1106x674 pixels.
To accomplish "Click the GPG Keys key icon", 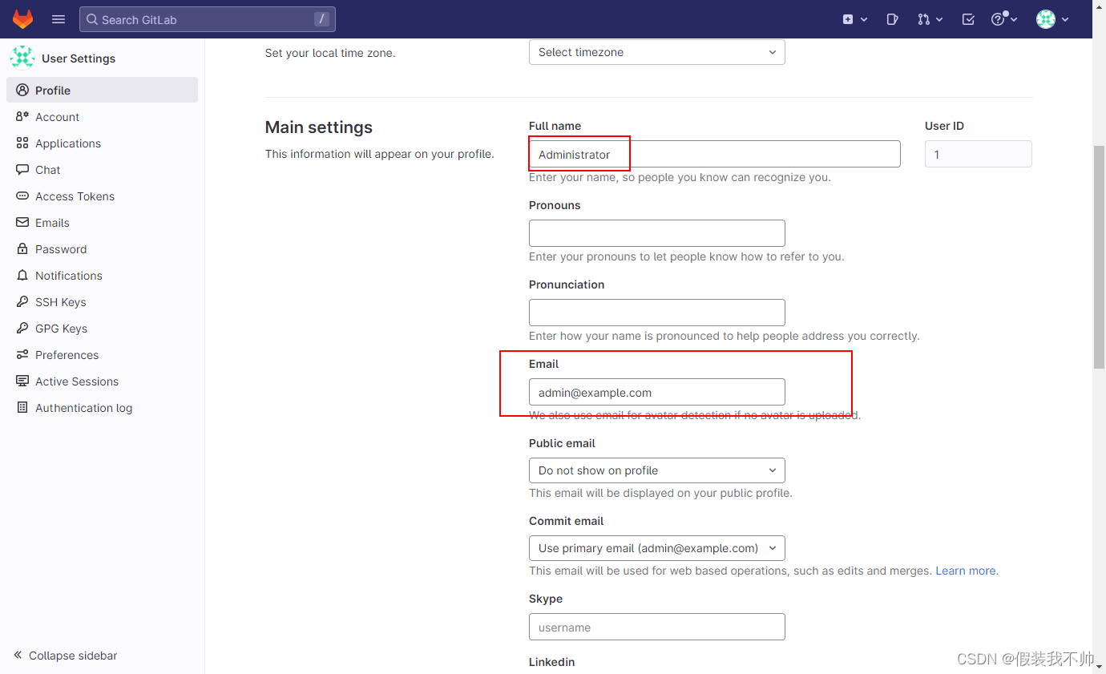I will tap(22, 329).
